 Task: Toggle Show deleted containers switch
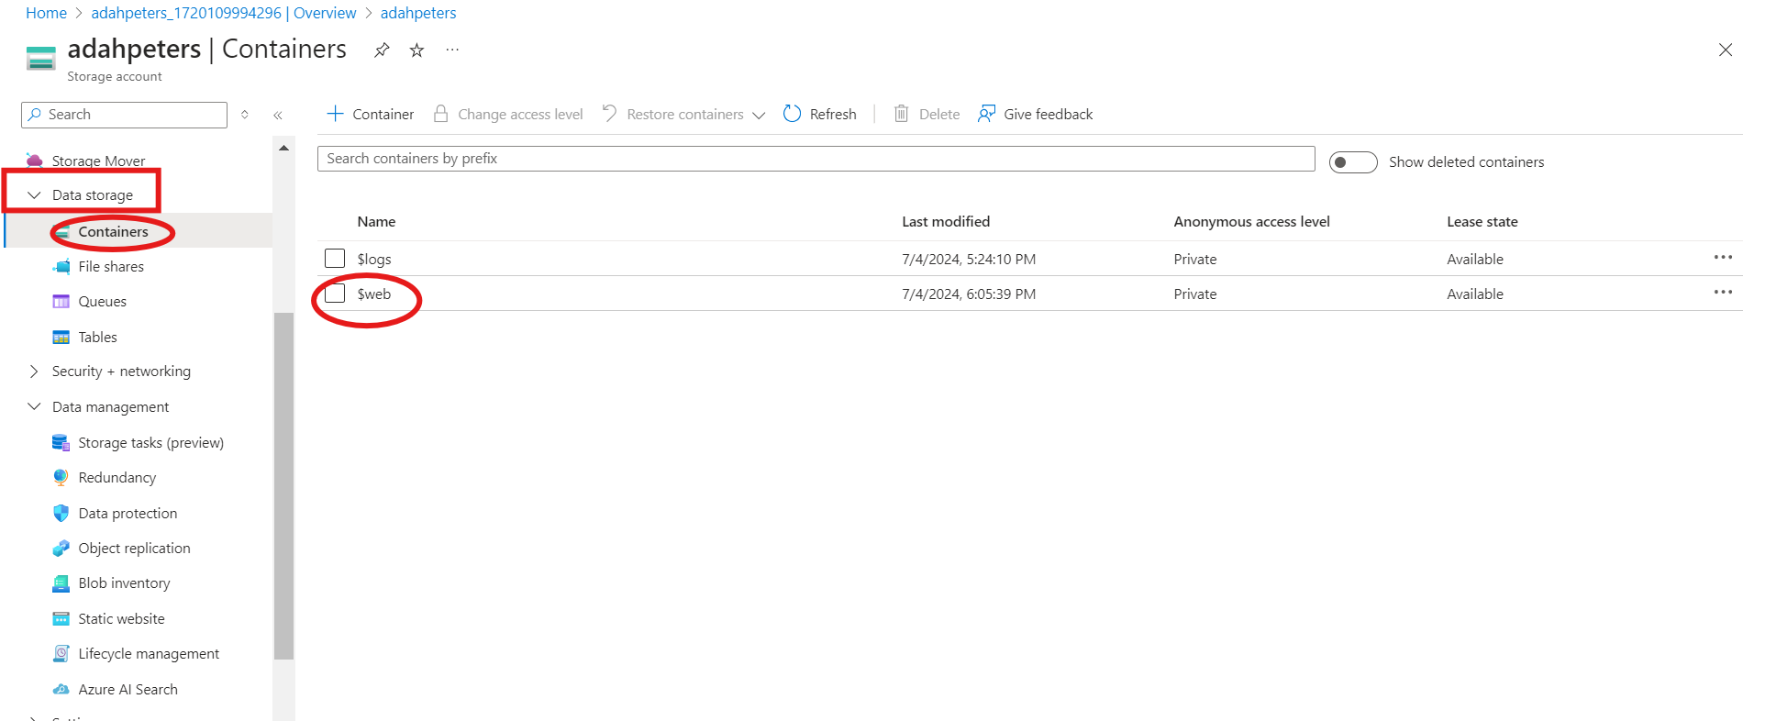[x=1353, y=162]
